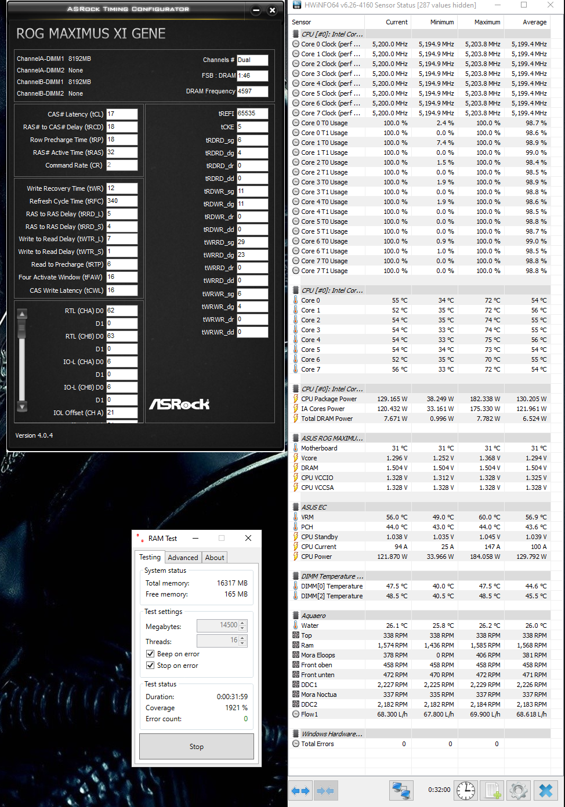
Task: Click the Motherboard temperature icon
Action: [296, 448]
